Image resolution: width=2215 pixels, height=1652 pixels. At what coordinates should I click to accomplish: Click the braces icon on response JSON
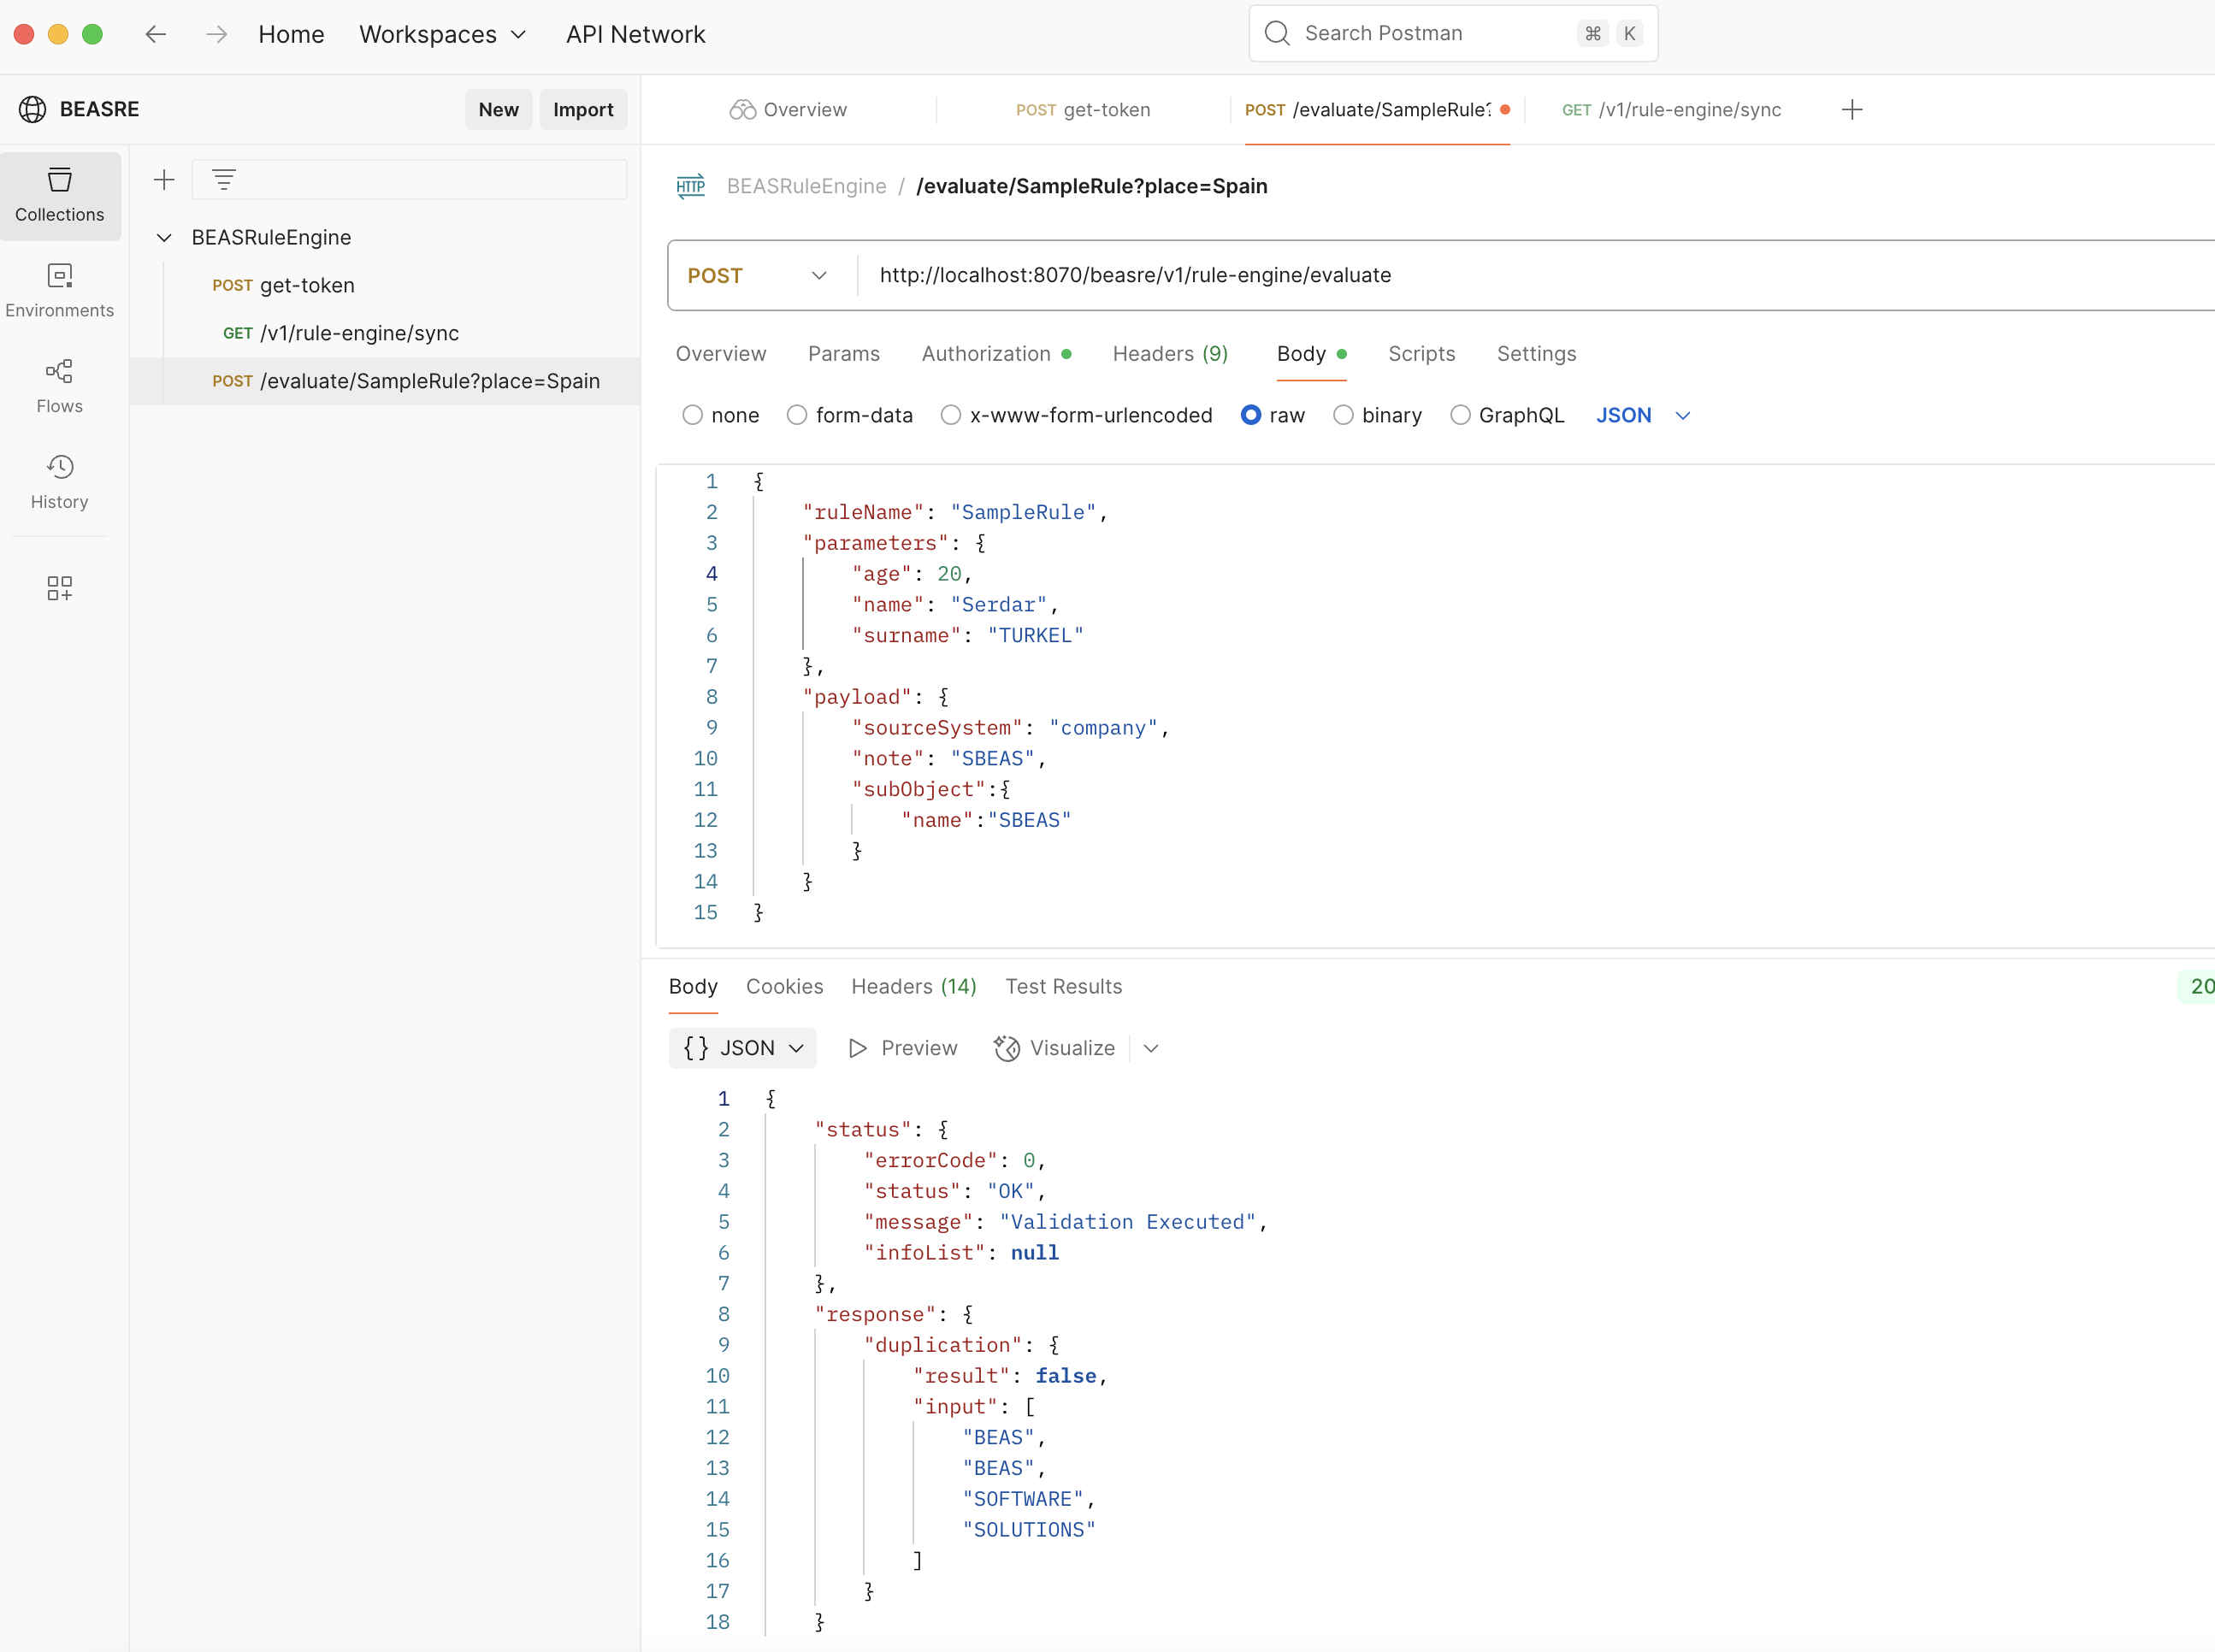click(696, 1048)
